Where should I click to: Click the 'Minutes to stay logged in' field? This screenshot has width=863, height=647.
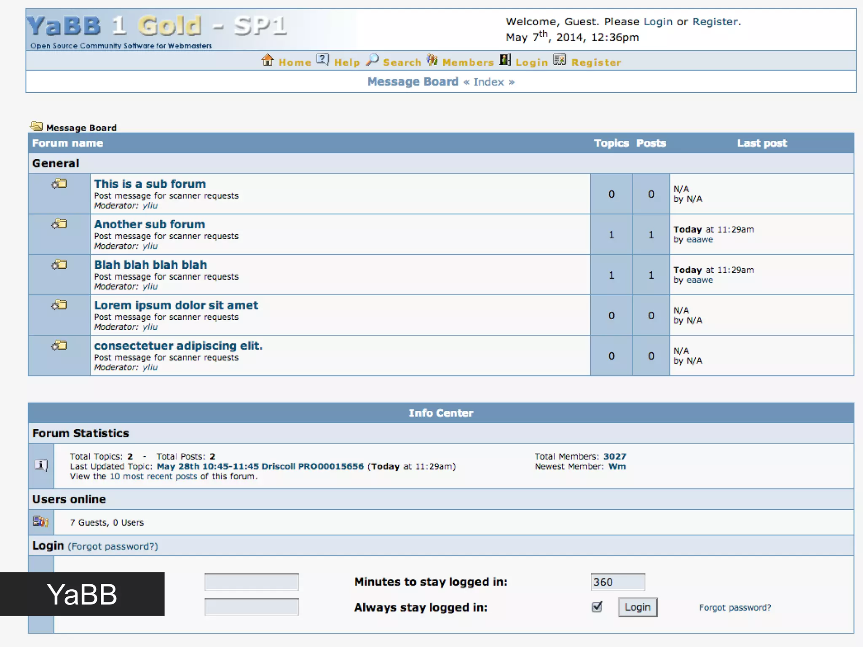617,582
